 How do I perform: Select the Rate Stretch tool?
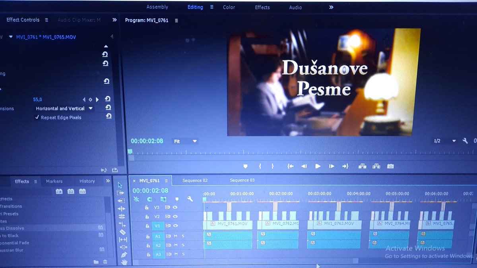point(122,224)
